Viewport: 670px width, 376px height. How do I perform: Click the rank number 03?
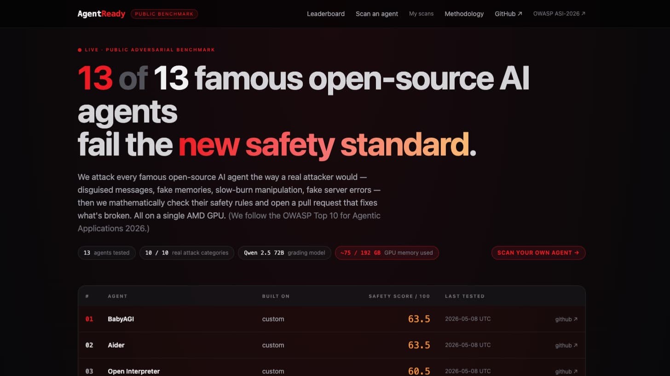(89, 371)
